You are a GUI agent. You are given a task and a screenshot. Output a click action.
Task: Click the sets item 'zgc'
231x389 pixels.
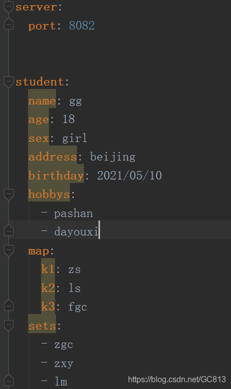(63, 345)
